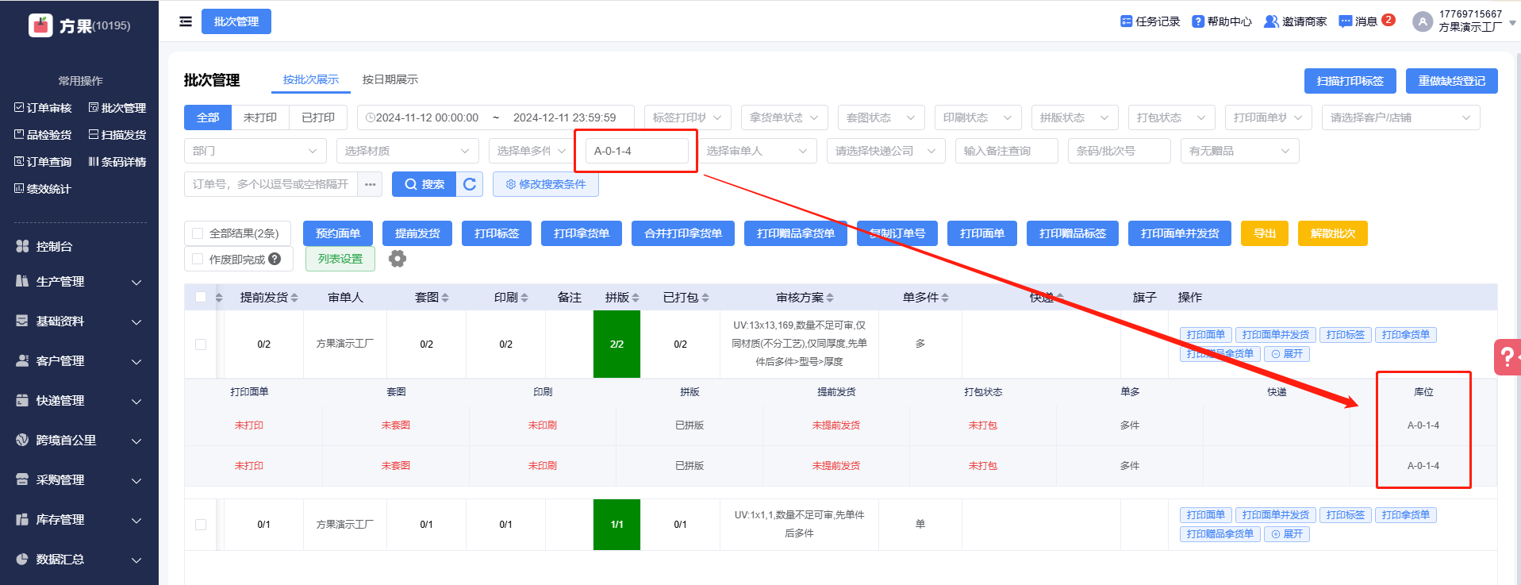
Task: Click the 订单号 search input
Action: tap(271, 184)
